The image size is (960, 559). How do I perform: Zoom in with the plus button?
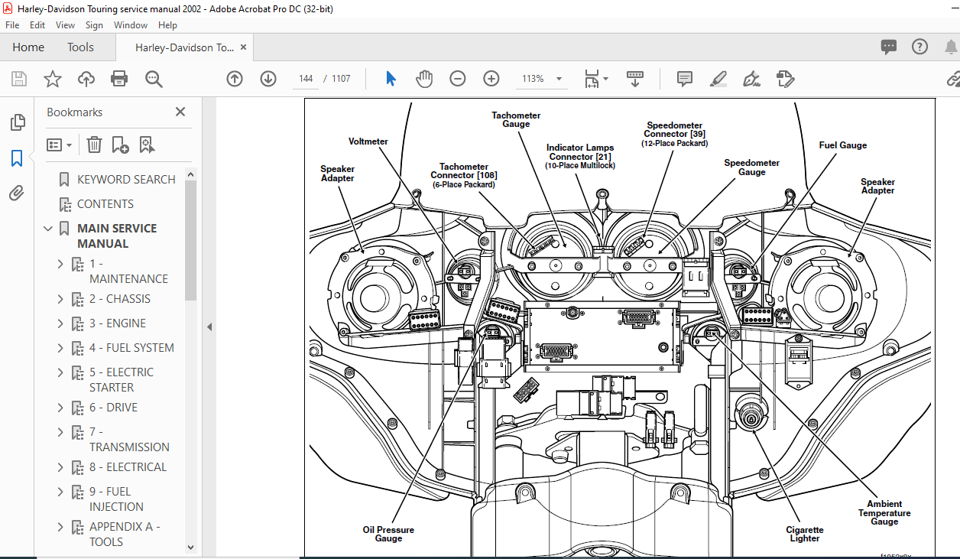[491, 79]
